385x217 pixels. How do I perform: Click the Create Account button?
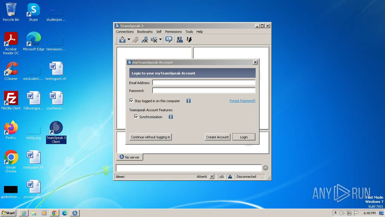217,137
